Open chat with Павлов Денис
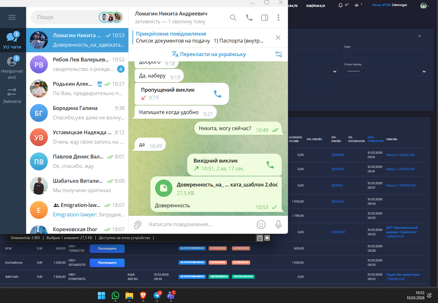The height and width of the screenshot is (303, 438). [77, 161]
